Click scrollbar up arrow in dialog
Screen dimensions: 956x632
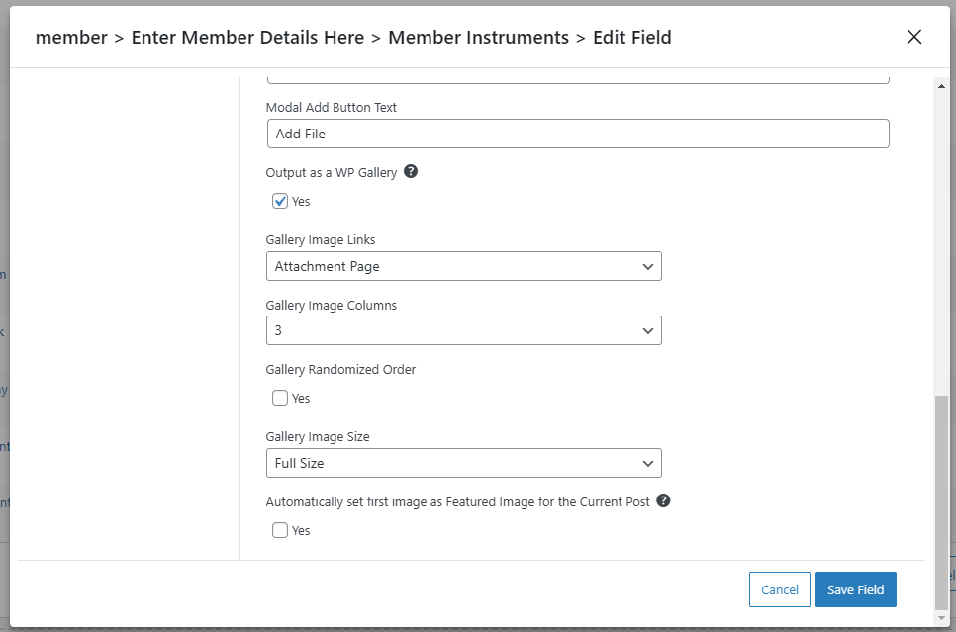(x=941, y=86)
